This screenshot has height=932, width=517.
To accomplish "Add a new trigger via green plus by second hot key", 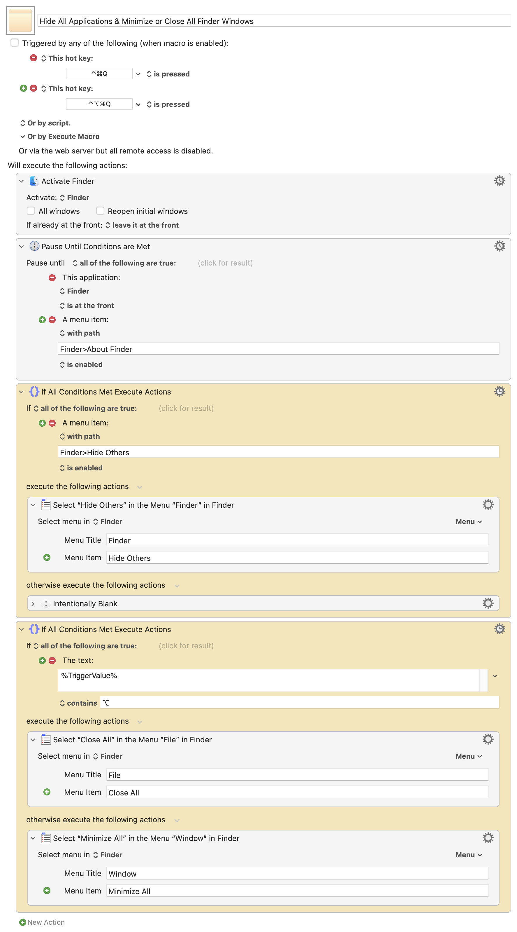I will point(24,88).
